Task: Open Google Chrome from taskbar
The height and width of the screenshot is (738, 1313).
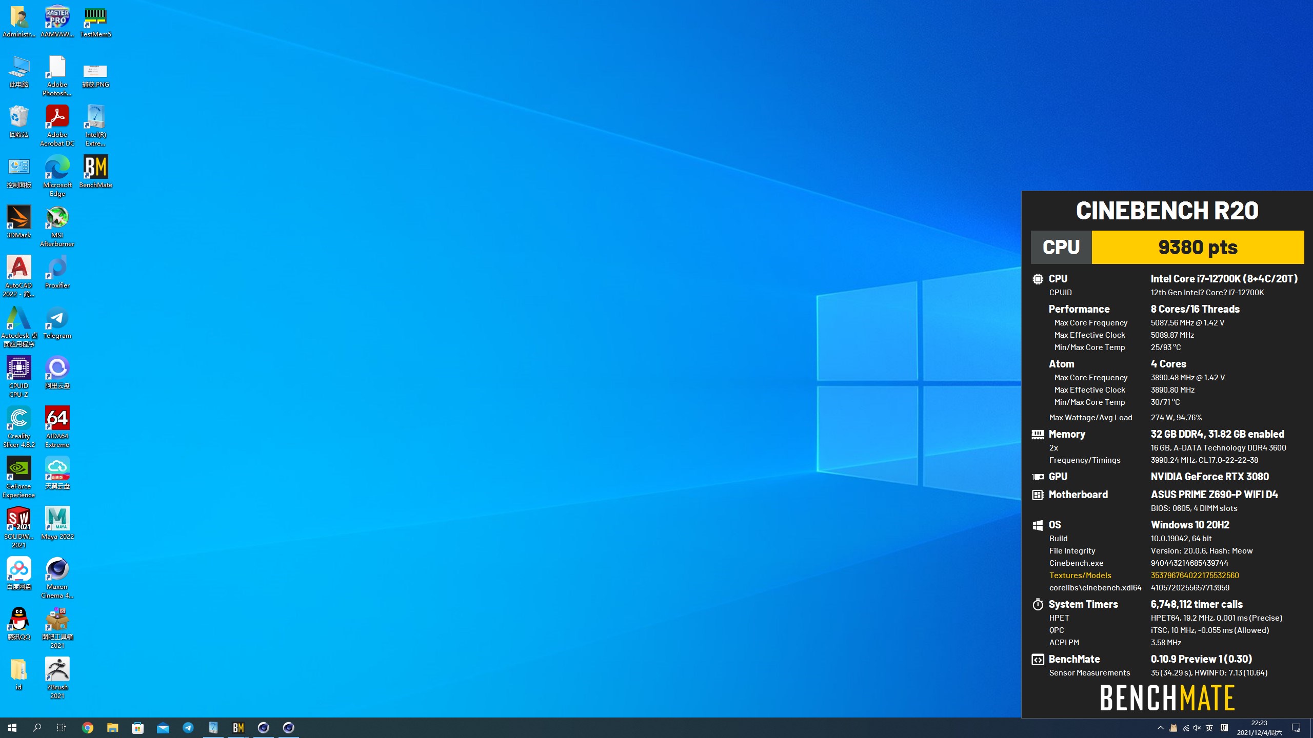Action: [88, 728]
